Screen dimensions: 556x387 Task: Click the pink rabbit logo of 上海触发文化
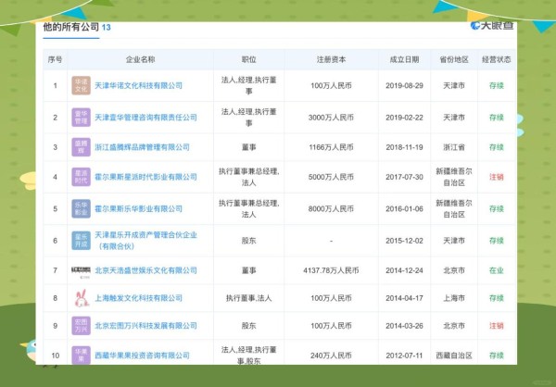[x=82, y=298]
